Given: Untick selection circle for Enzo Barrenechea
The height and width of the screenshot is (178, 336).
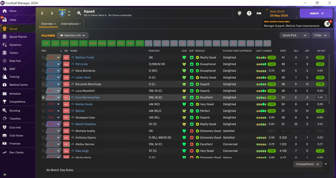Looking at the screenshot, I should pyautogui.click(x=43, y=97).
